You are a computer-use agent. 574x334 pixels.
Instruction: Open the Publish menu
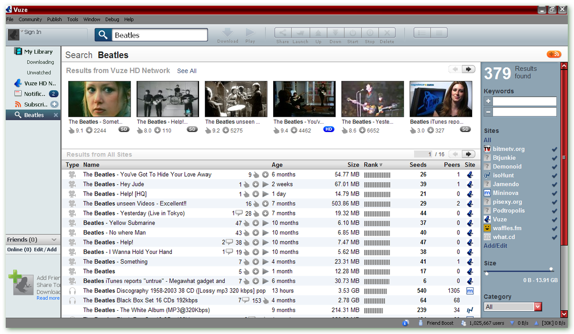[x=55, y=19]
